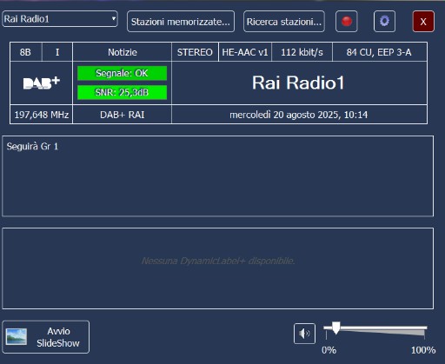Click the STEREO cell
Screen dimensions: 445x364
click(x=195, y=52)
